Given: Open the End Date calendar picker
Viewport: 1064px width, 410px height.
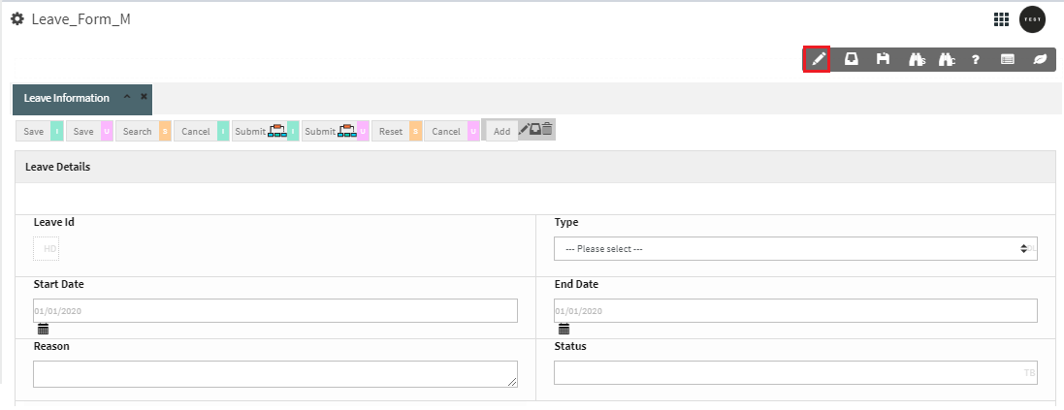Looking at the screenshot, I should tap(564, 330).
